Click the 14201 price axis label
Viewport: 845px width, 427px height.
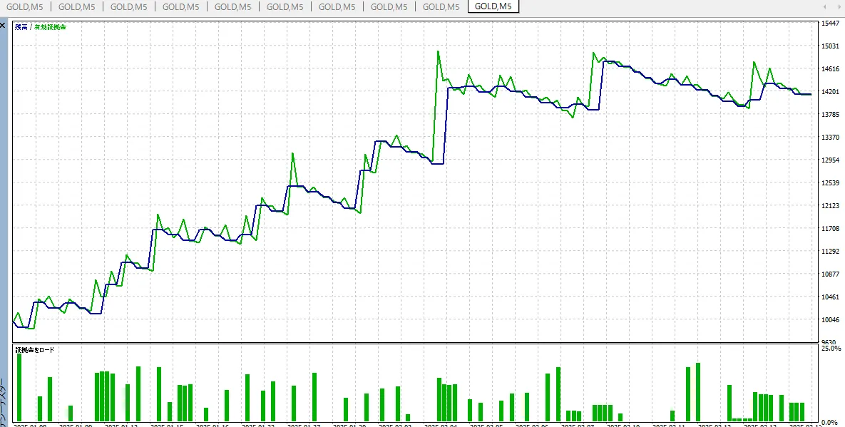pos(829,92)
